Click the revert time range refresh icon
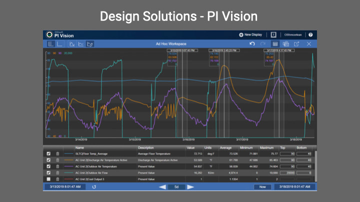The height and width of the screenshot is (202, 360). click(94, 187)
